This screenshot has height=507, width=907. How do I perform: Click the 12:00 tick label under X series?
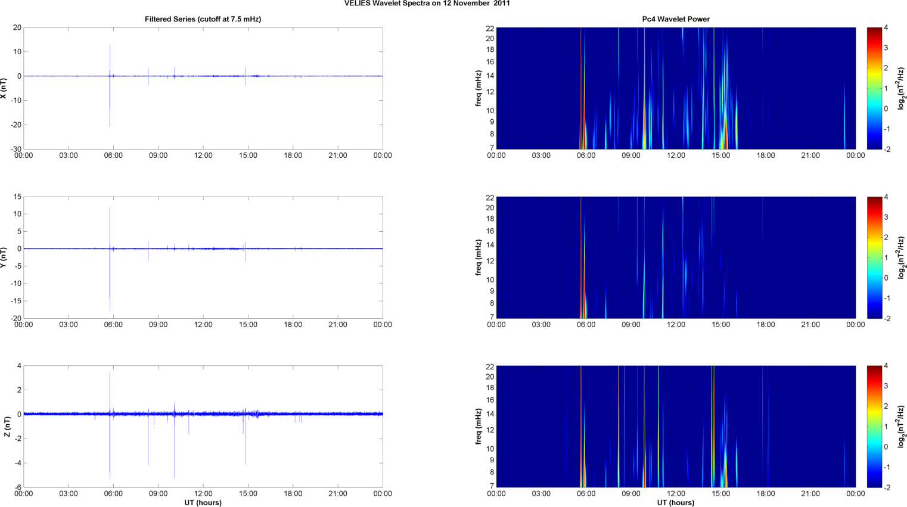(203, 155)
